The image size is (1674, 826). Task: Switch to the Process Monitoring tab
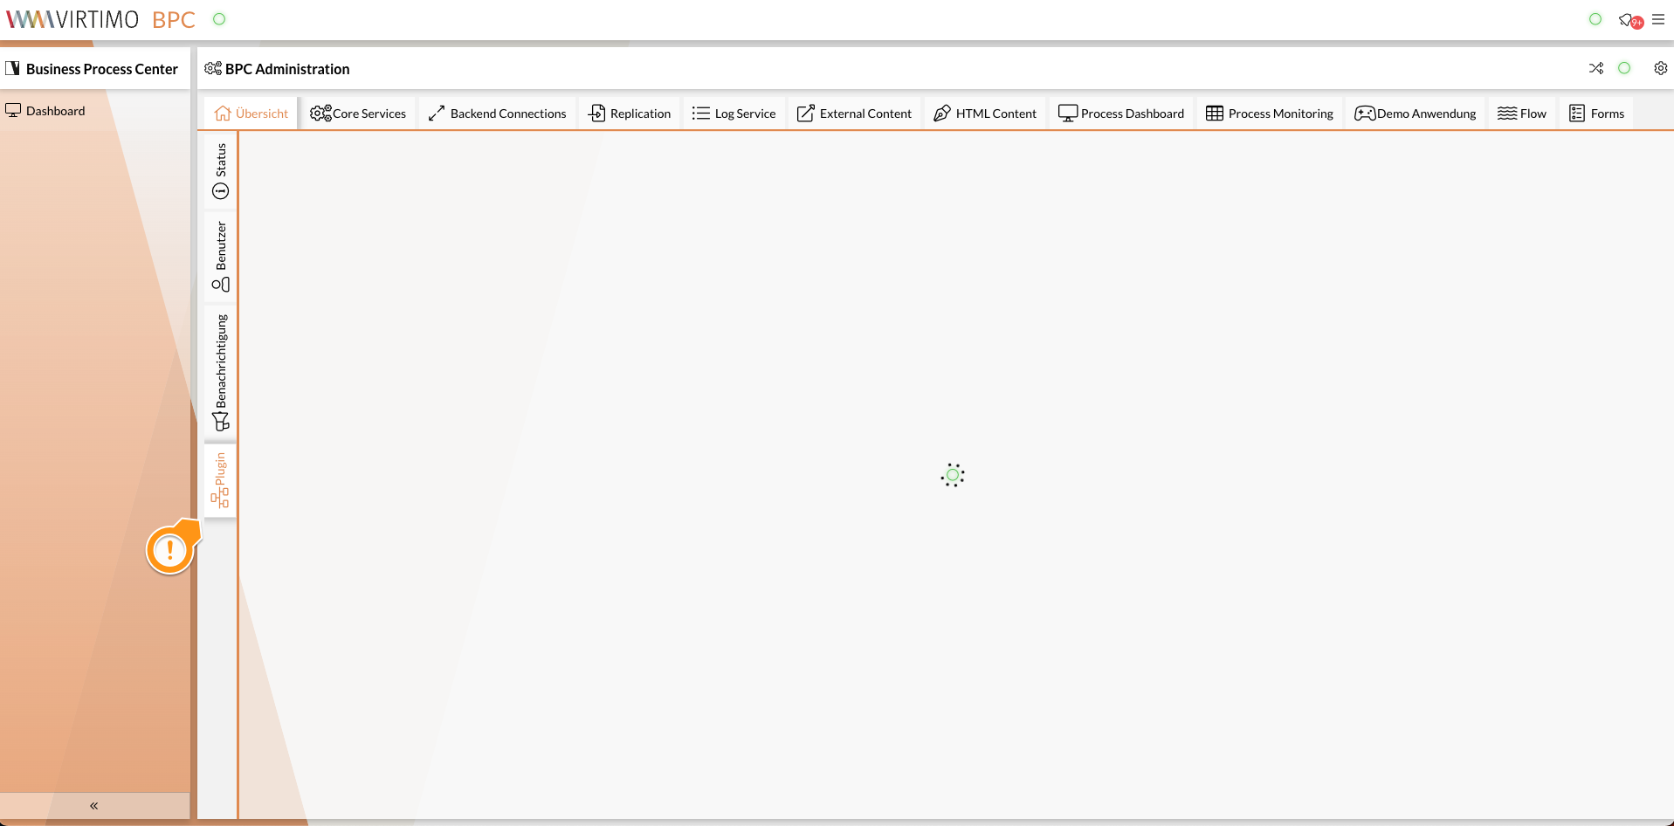click(1268, 113)
